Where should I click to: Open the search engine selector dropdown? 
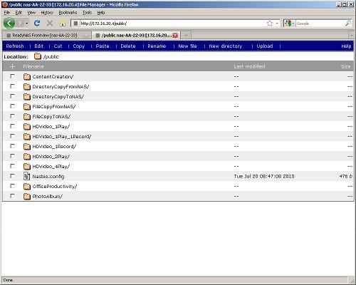(x=293, y=24)
